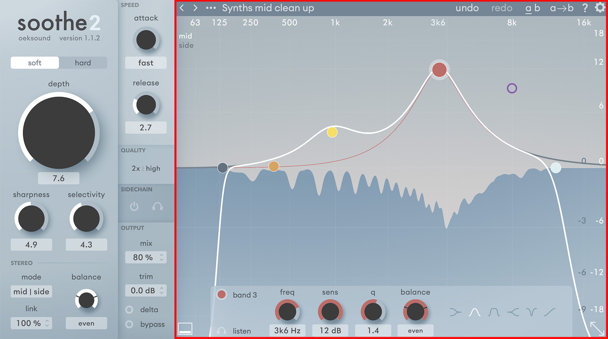Click band 3 sens knob
Image resolution: width=608 pixels, height=339 pixels.
point(330,312)
